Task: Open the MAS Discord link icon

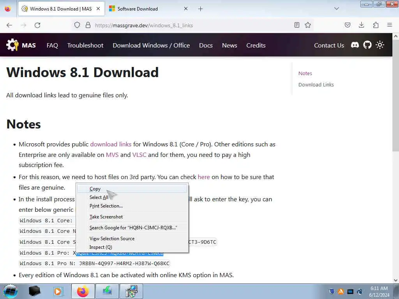Action: 355,45
